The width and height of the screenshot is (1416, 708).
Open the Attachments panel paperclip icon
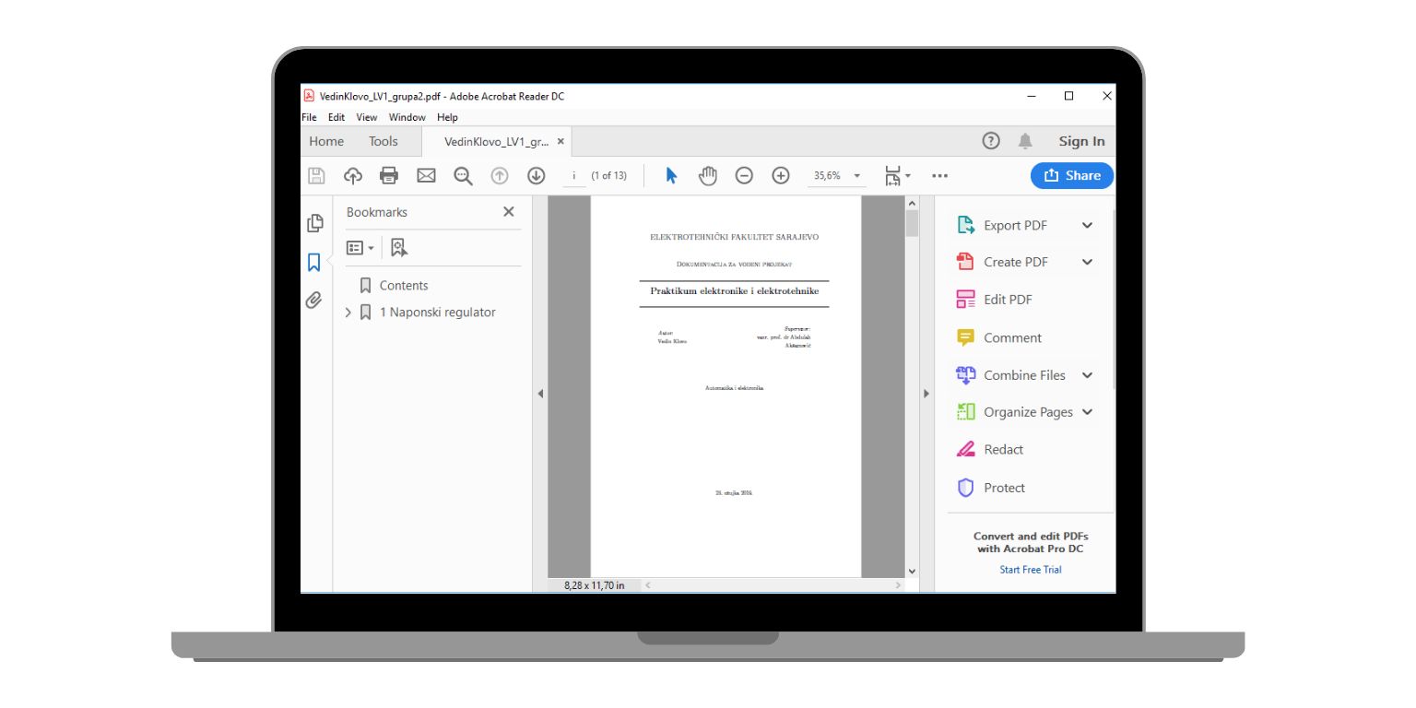point(314,300)
